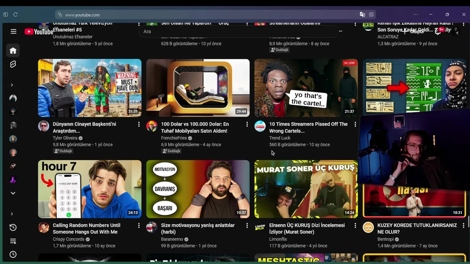Open Shorts from the sidebar

[13, 64]
